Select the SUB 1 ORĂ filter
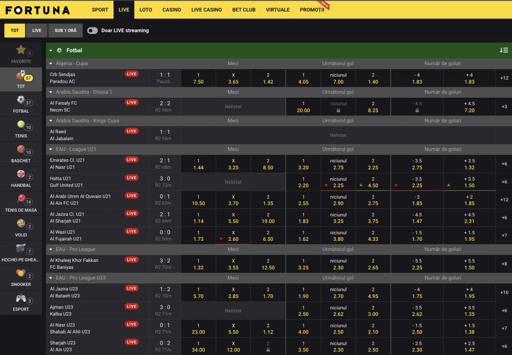The width and height of the screenshot is (512, 355). click(x=65, y=31)
